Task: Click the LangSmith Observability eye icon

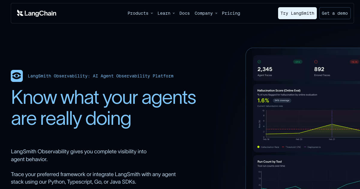Action: tap(17, 76)
